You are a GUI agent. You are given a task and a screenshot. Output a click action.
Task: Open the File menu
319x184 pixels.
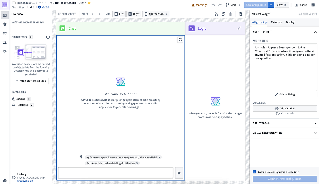tap(14, 7)
